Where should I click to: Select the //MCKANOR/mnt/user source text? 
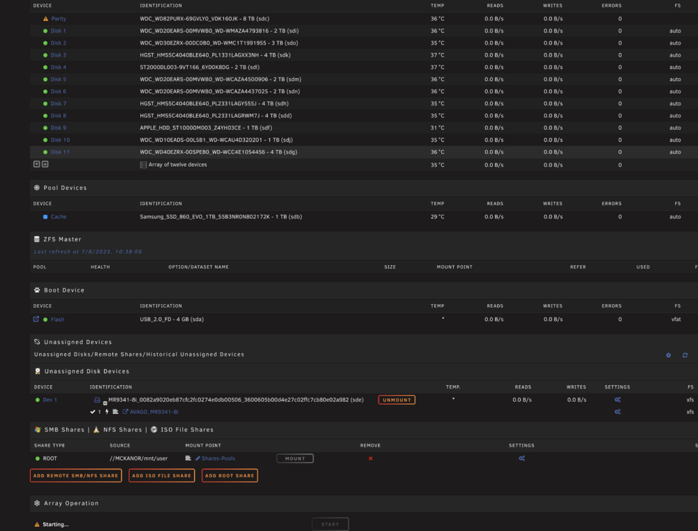point(138,458)
